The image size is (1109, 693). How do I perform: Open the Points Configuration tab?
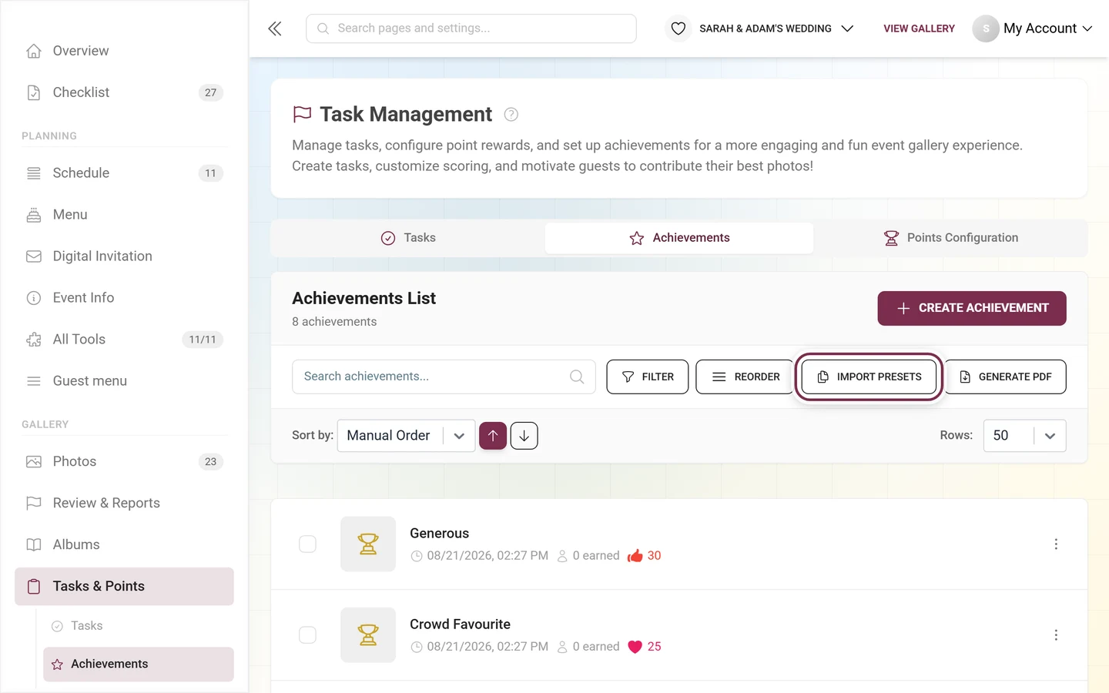tap(950, 238)
